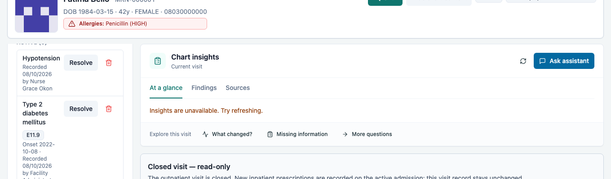The width and height of the screenshot is (611, 179).
Task: Click the patient DOB 1984-03-15 details line
Action: (135, 11)
